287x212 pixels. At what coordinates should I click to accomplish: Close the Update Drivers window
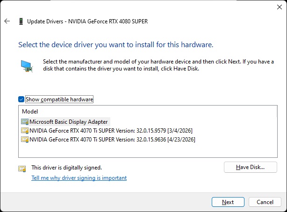[280, 7]
